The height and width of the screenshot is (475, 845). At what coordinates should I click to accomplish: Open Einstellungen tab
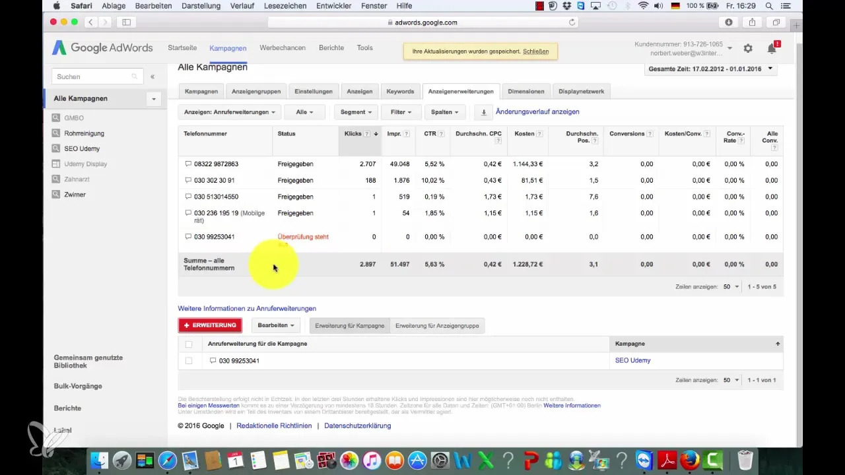pos(314,92)
